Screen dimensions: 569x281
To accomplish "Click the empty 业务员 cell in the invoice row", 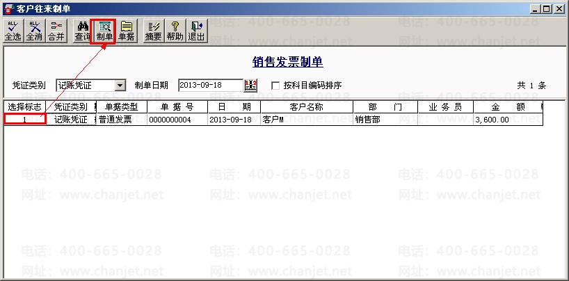I will (x=446, y=120).
